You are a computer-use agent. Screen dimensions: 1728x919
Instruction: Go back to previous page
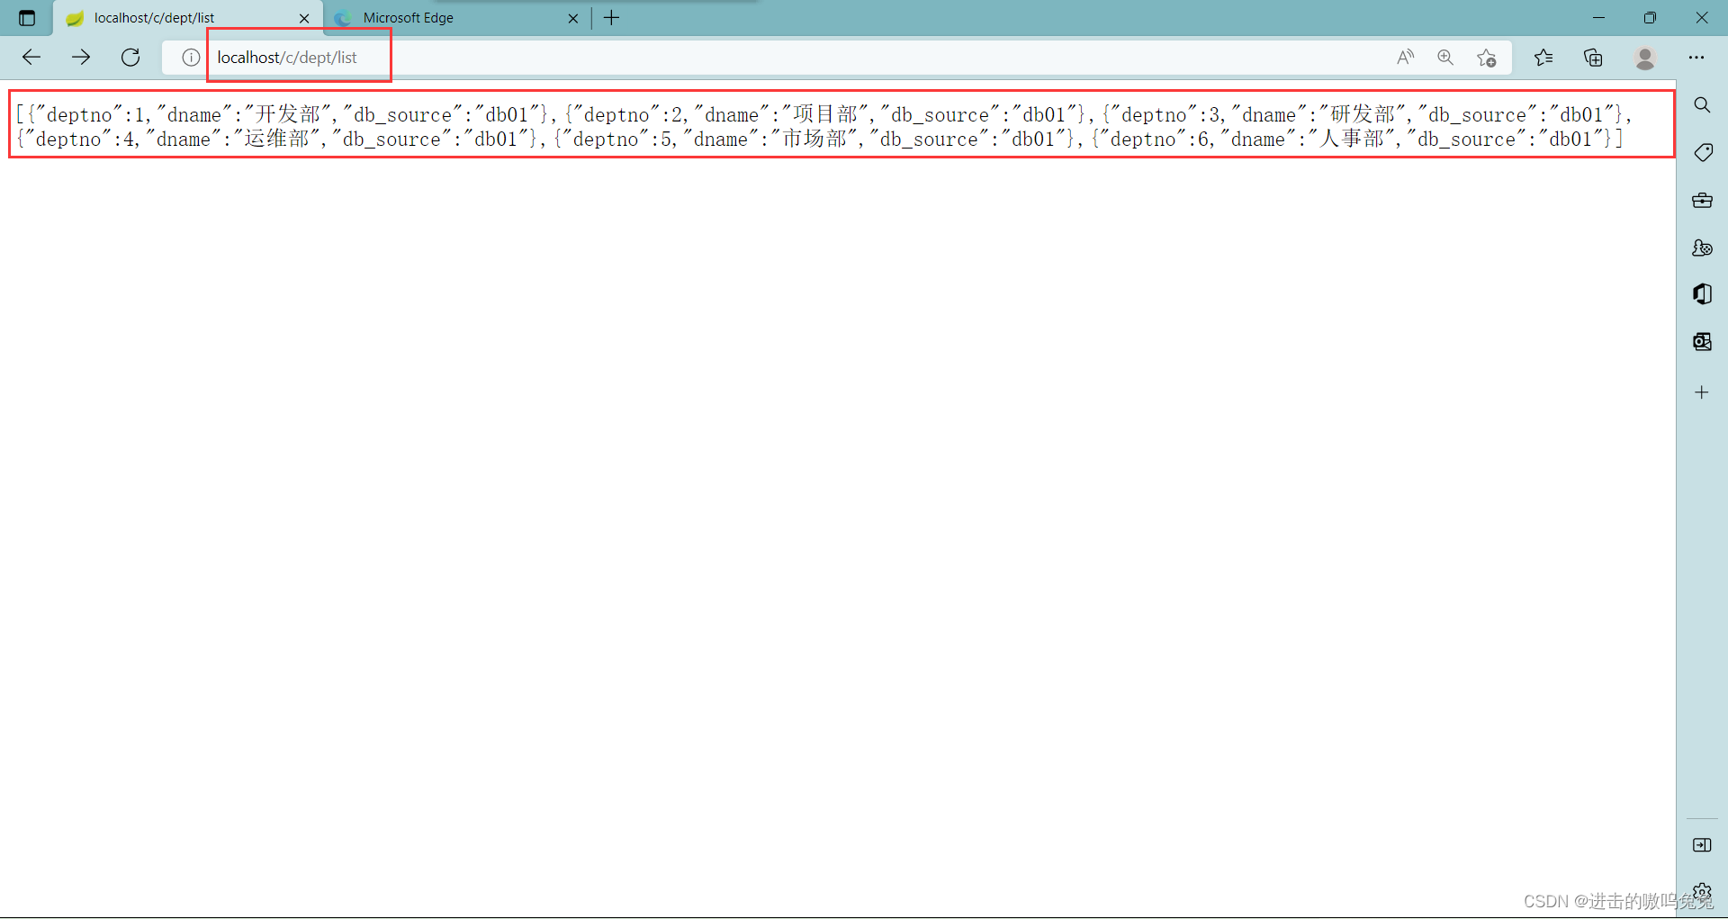31,58
